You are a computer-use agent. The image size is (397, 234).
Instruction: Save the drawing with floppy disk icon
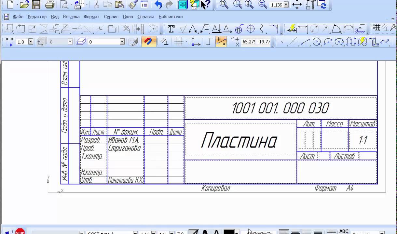click(x=36, y=5)
